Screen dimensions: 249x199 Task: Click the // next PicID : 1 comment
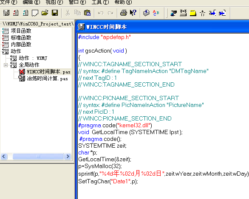[96, 112]
